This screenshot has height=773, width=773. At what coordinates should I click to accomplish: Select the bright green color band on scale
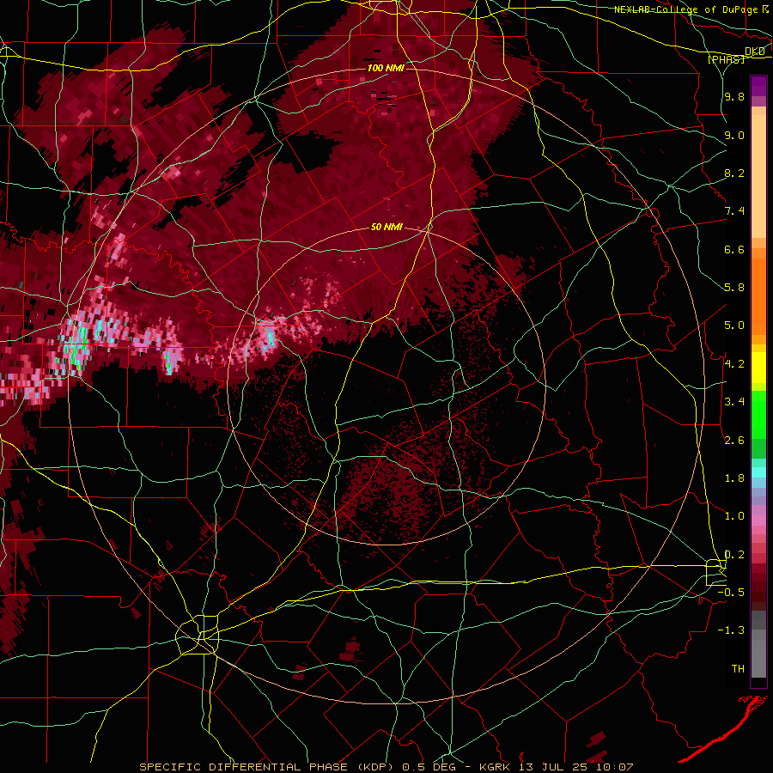click(x=758, y=415)
